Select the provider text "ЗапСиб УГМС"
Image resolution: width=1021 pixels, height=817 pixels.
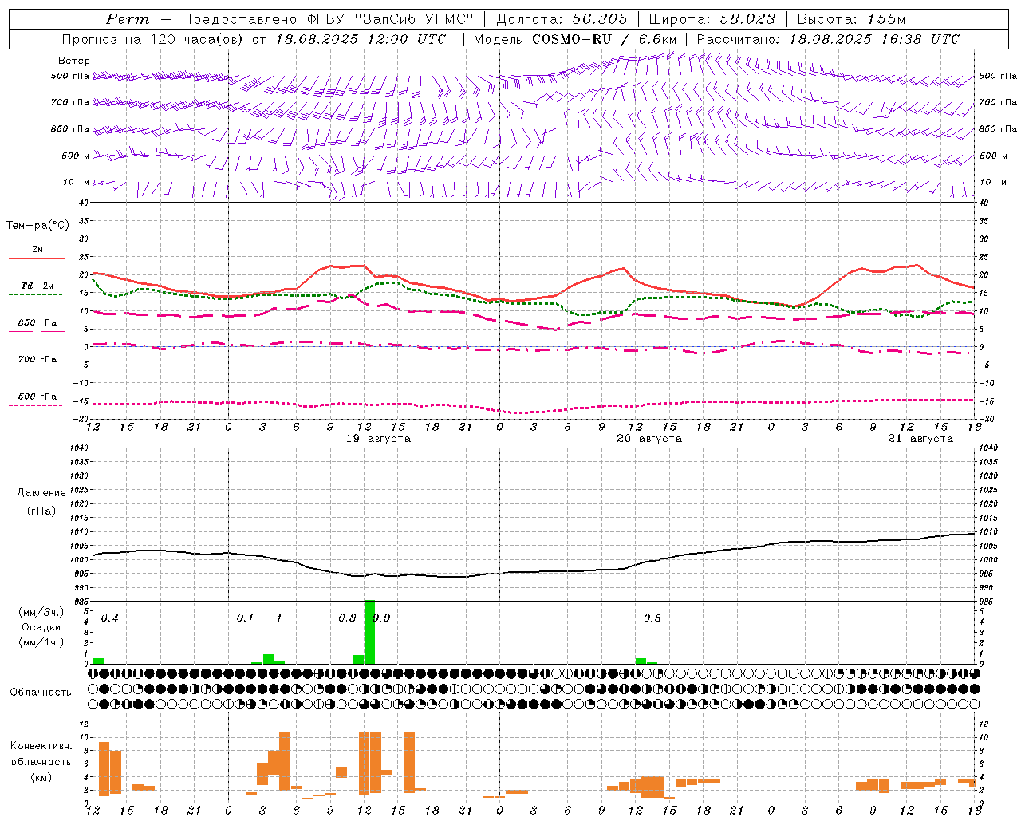(x=413, y=19)
